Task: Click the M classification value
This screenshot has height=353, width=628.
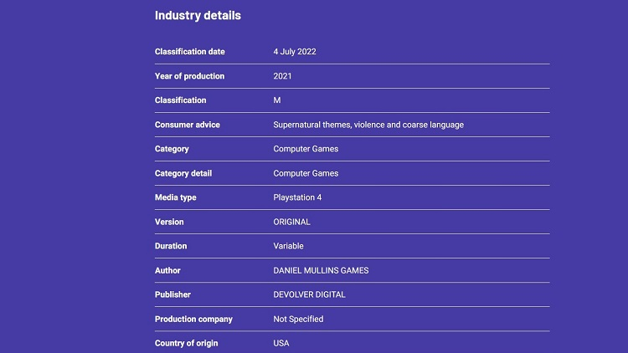Action: [277, 100]
